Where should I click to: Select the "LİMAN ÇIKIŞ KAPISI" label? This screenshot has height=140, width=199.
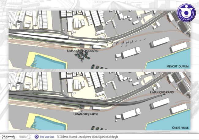pyautogui.click(x=162, y=92)
